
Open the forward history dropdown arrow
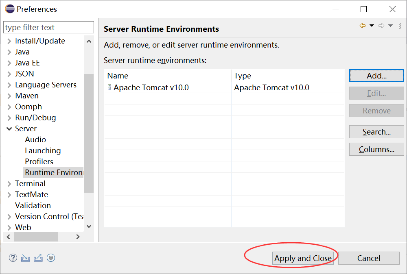pyautogui.click(x=390, y=26)
